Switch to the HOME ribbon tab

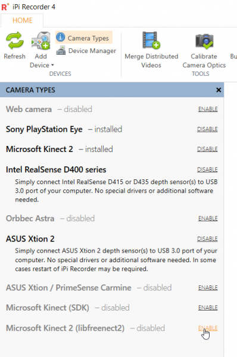[x=22, y=20]
